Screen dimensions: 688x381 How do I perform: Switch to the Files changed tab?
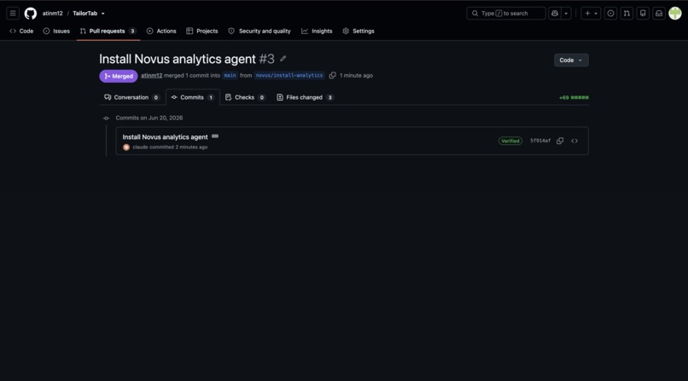pyautogui.click(x=305, y=97)
